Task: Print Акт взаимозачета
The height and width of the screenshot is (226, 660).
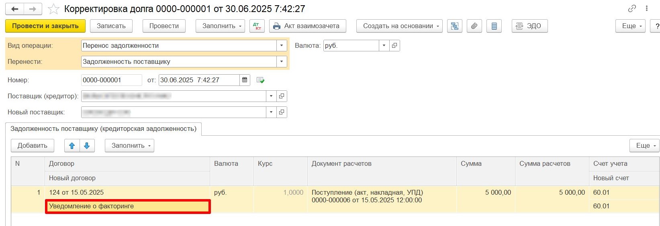Action: click(307, 26)
